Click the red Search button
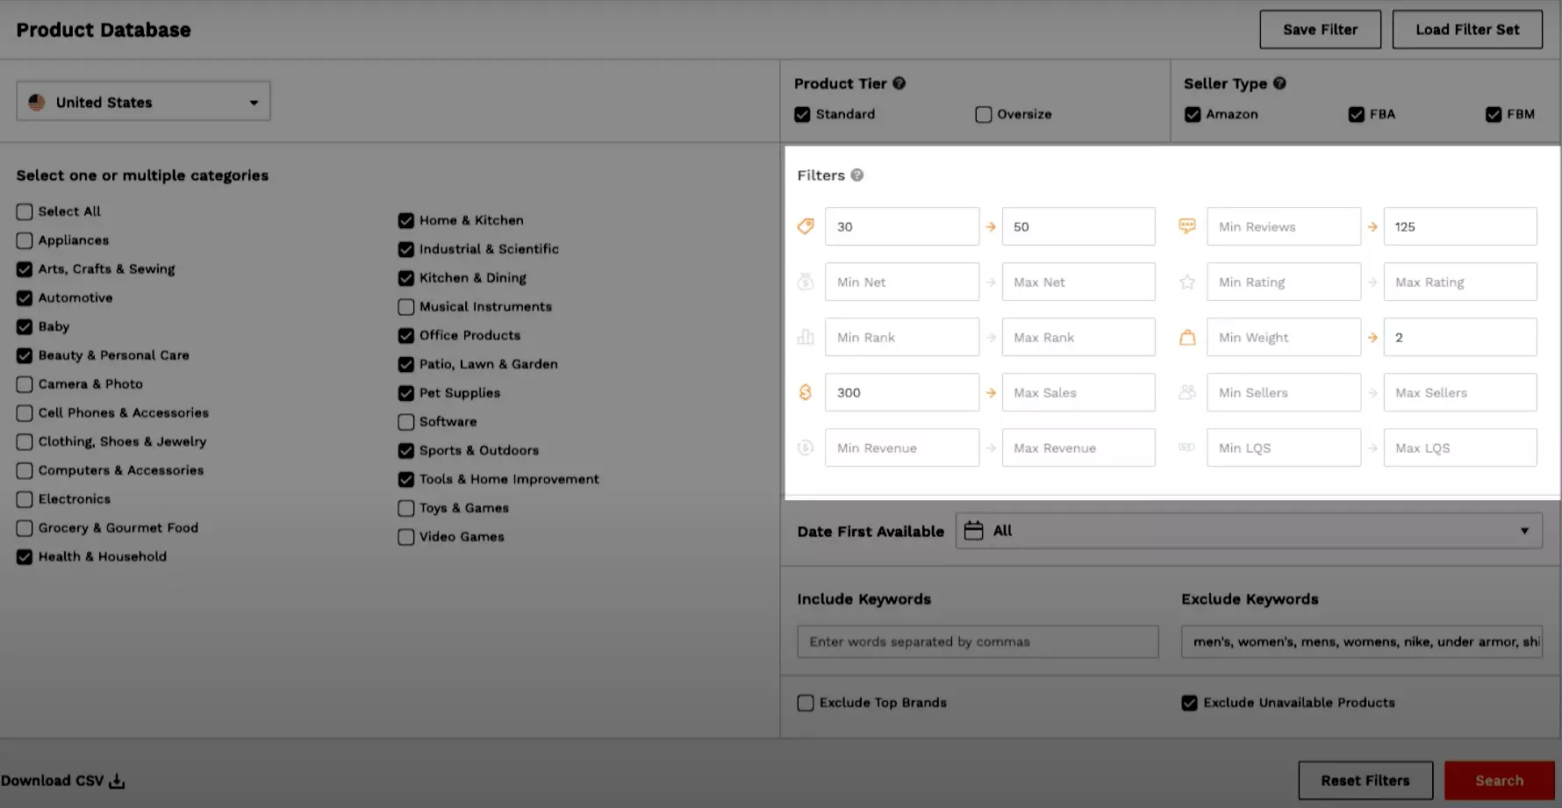The width and height of the screenshot is (1562, 808). coord(1499,781)
